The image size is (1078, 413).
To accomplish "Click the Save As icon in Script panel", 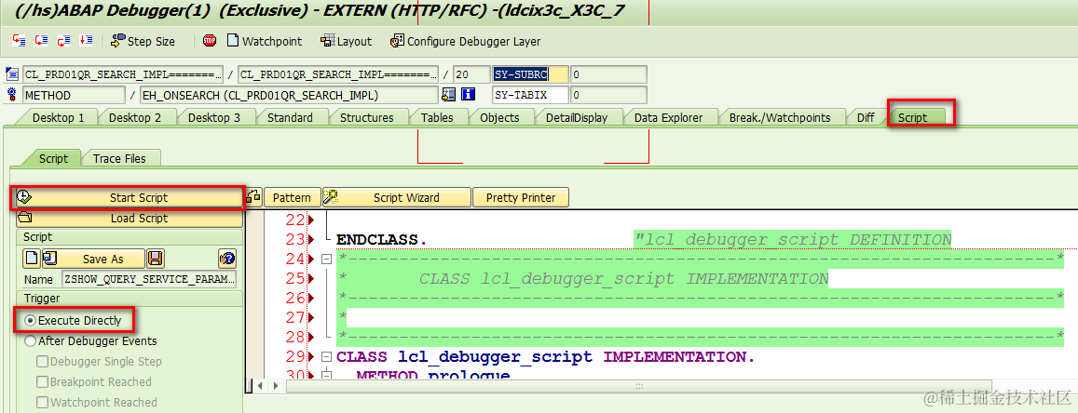I will [50, 259].
